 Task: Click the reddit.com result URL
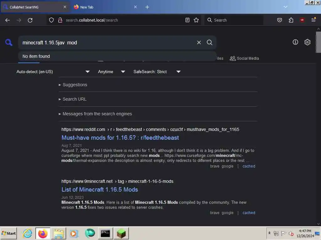[x=150, y=129]
